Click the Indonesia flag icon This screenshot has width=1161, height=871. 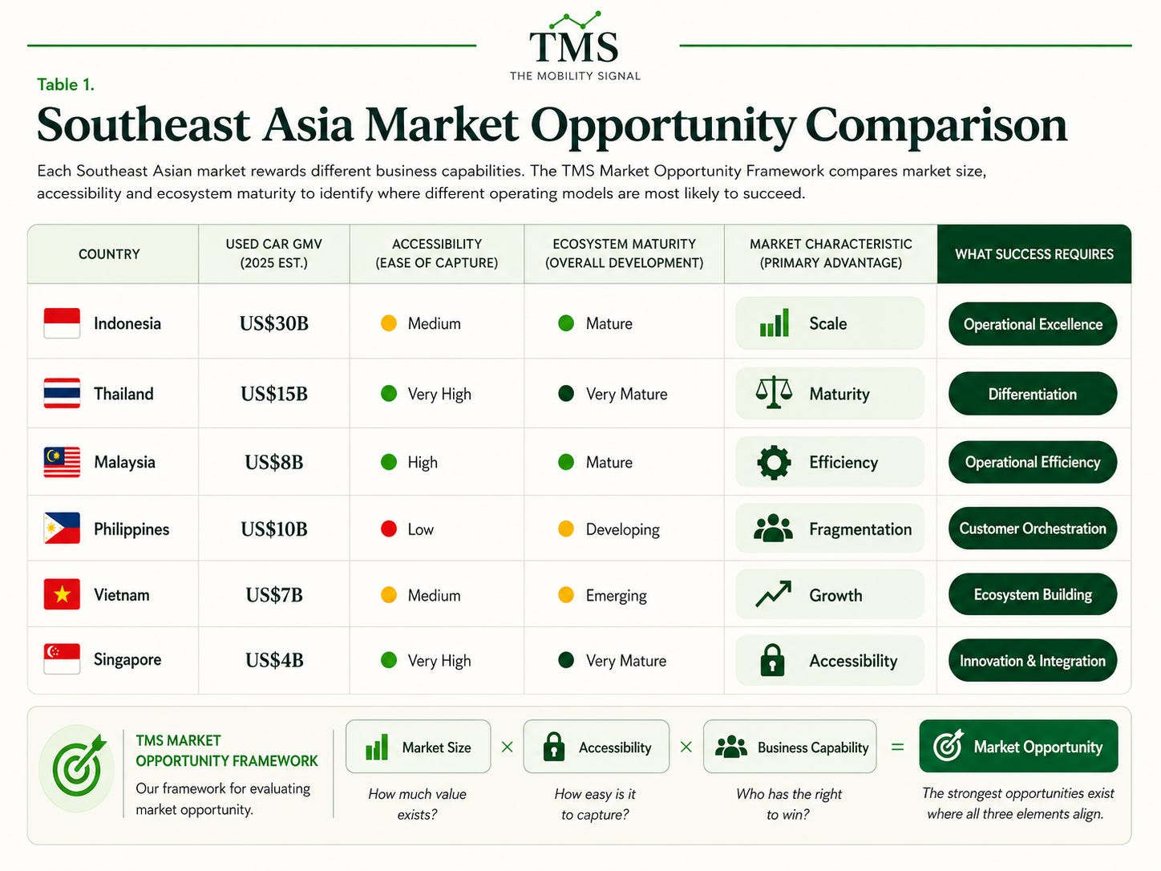point(62,323)
